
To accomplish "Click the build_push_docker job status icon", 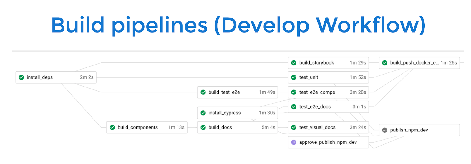I will tap(384, 63).
